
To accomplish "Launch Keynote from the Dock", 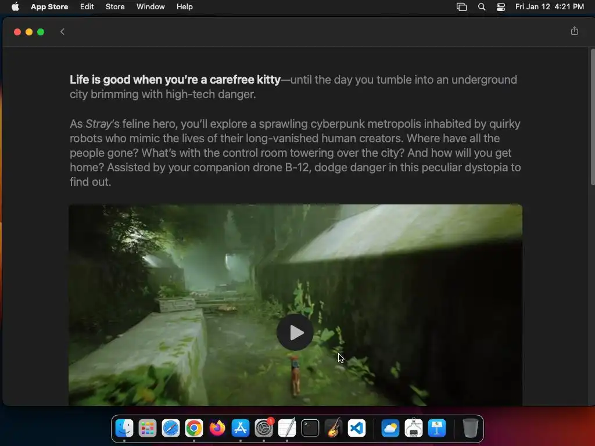I will tap(437, 428).
